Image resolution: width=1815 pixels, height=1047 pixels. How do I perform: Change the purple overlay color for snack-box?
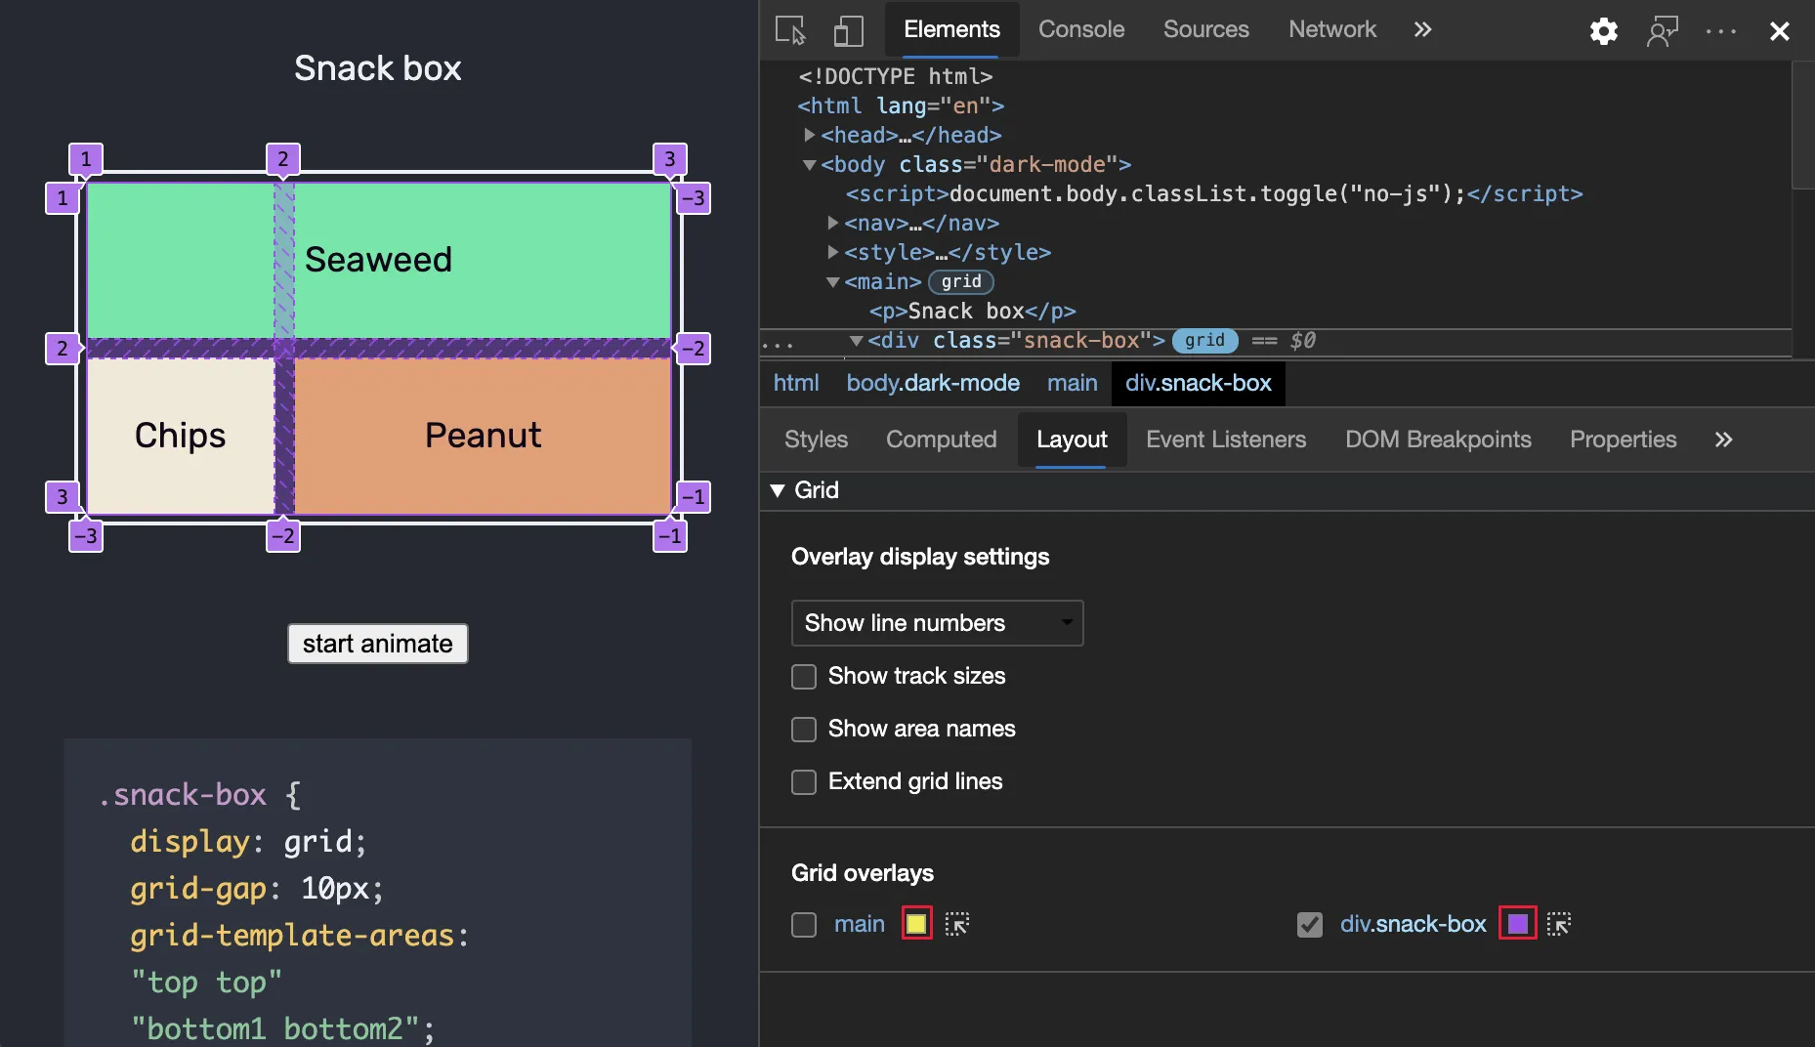click(x=1517, y=924)
